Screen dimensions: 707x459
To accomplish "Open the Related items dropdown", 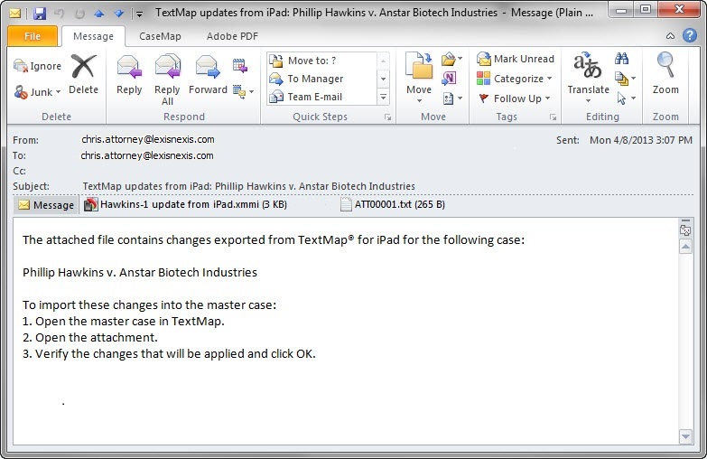I will (x=625, y=79).
